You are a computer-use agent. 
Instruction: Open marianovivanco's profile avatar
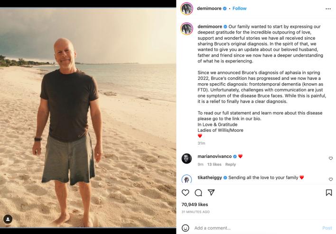(x=187, y=158)
